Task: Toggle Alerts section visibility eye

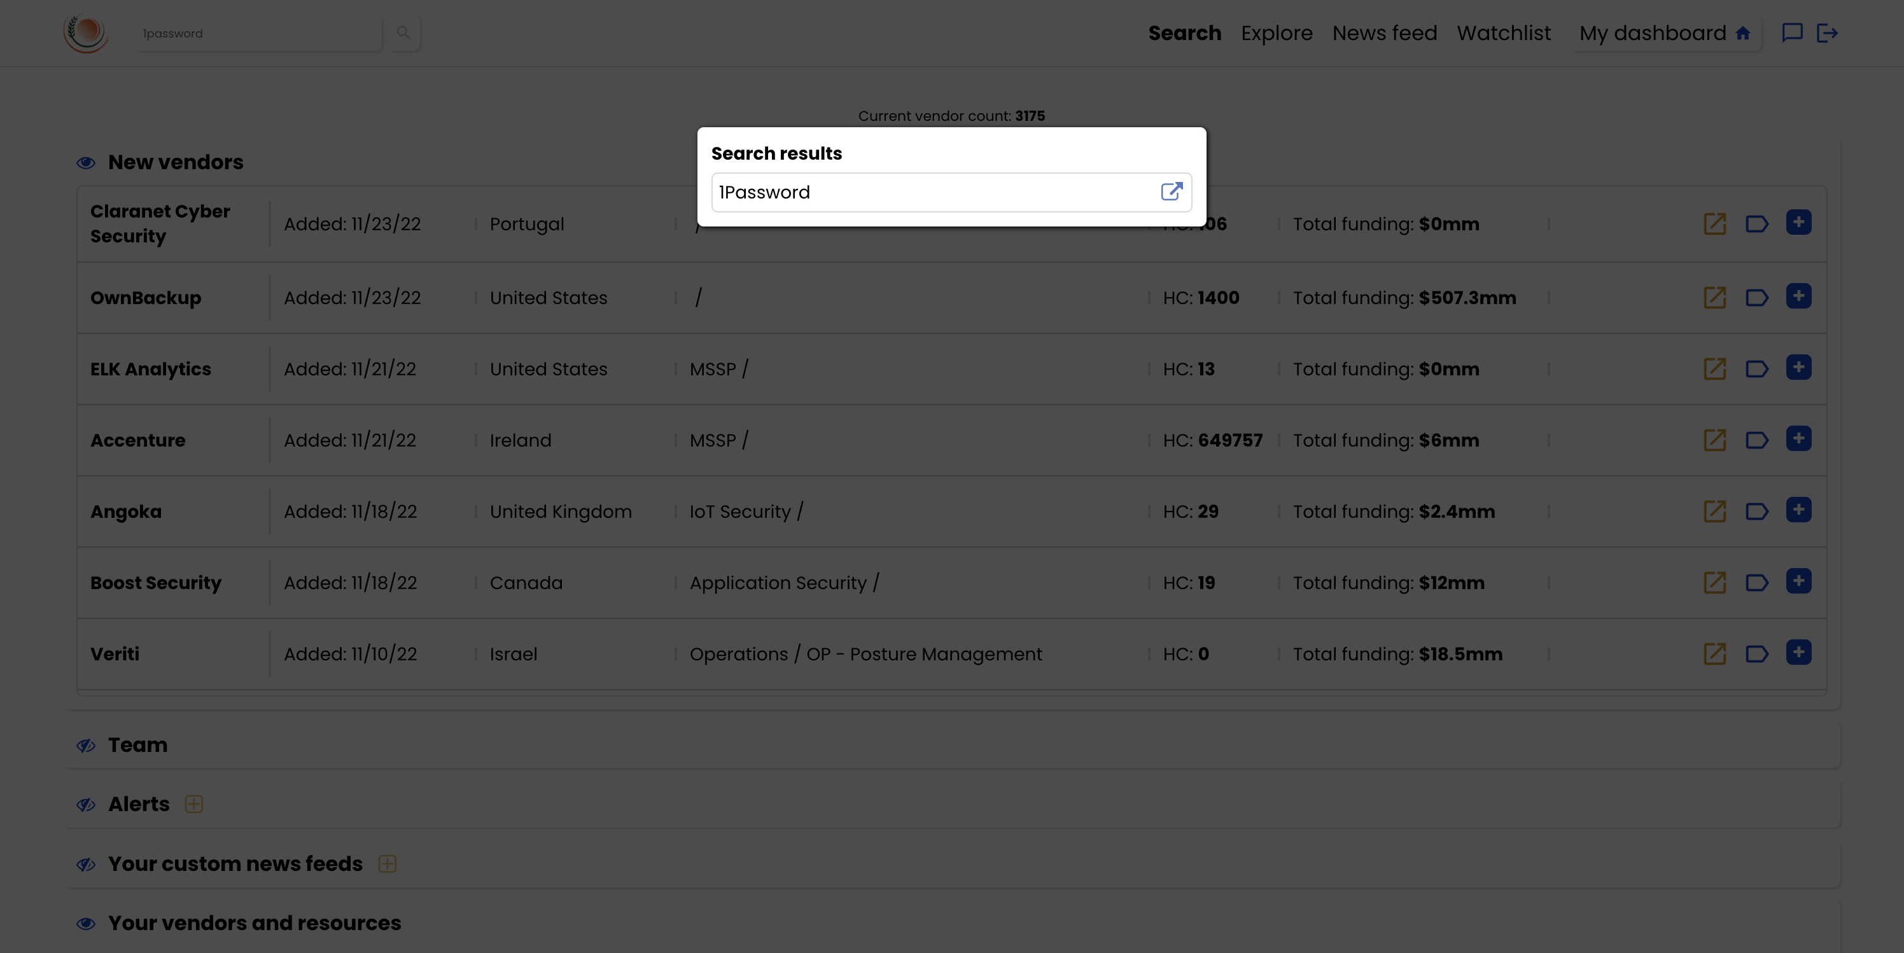Action: pyautogui.click(x=86, y=805)
